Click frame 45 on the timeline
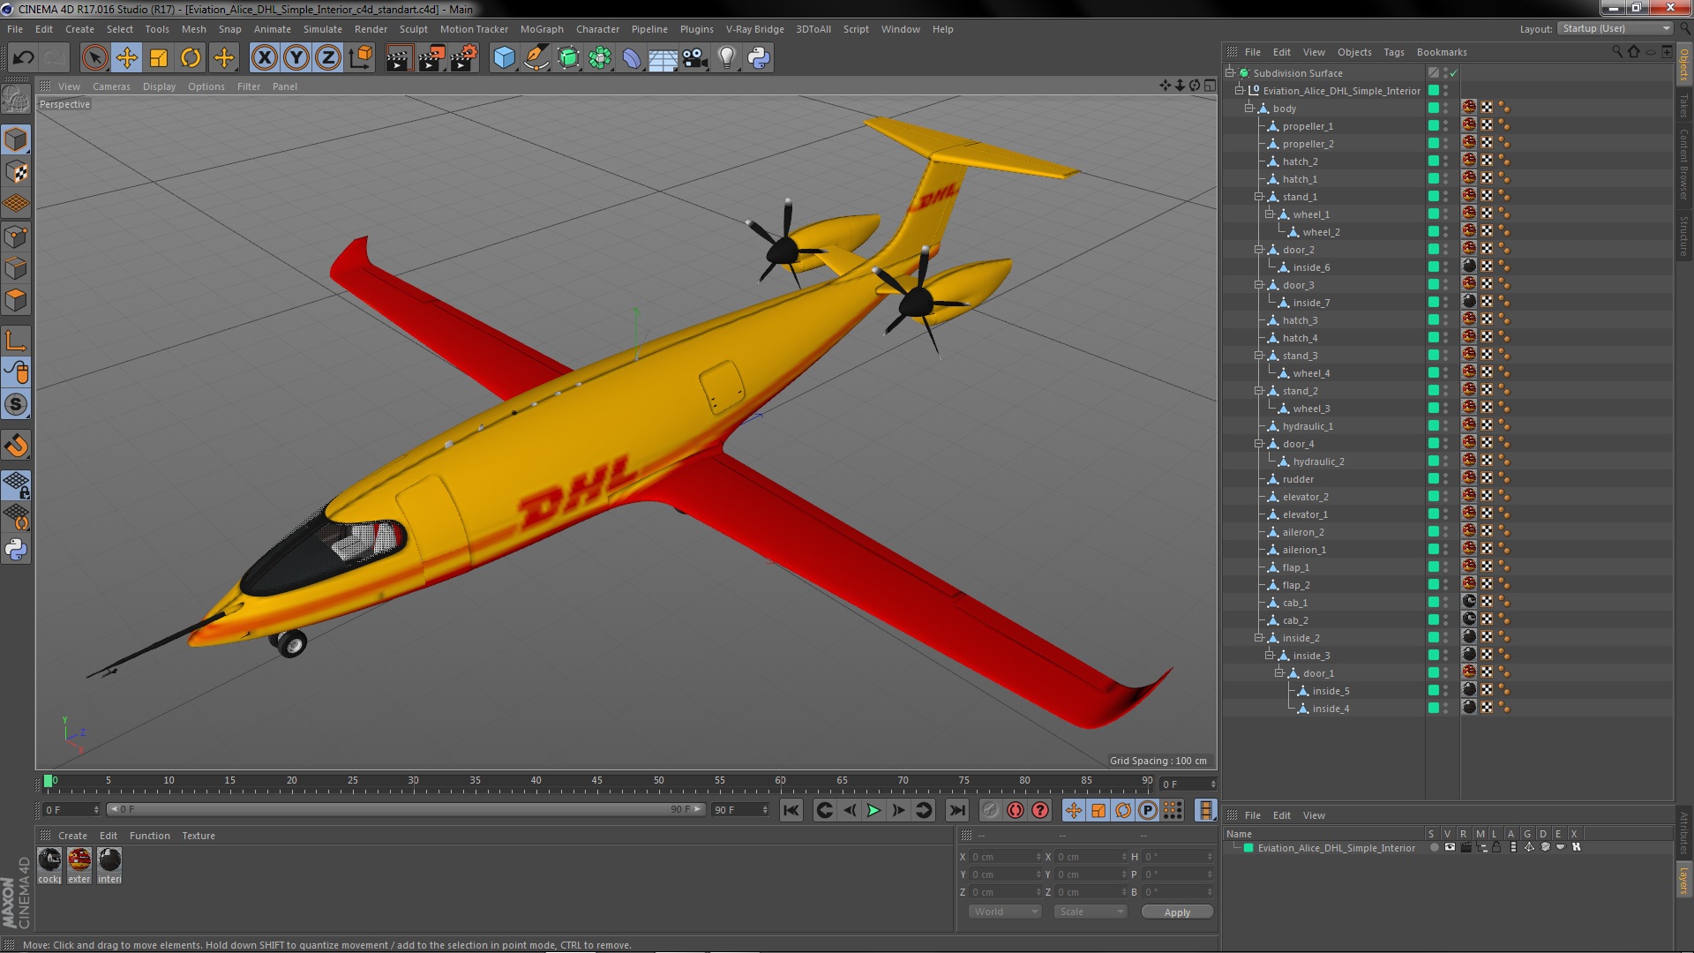The width and height of the screenshot is (1694, 953). (597, 782)
